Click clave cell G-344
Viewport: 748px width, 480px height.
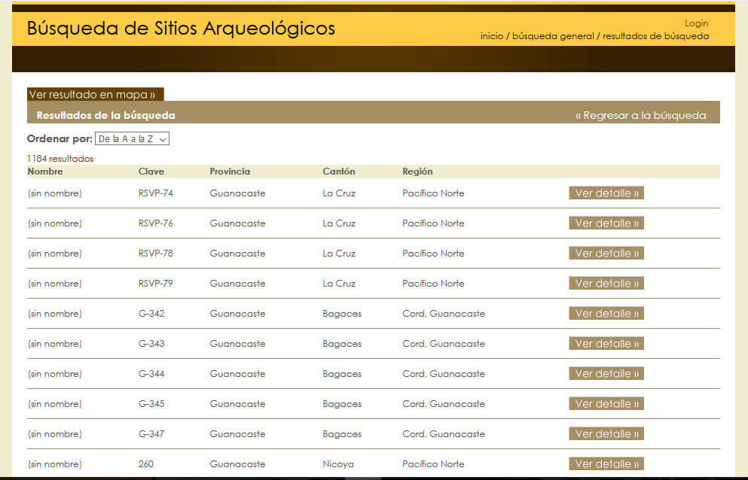(151, 373)
